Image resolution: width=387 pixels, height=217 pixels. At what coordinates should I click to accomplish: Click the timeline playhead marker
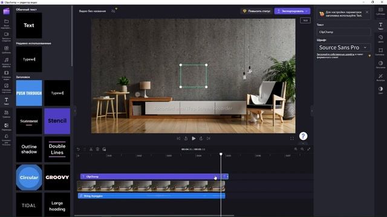click(x=221, y=154)
